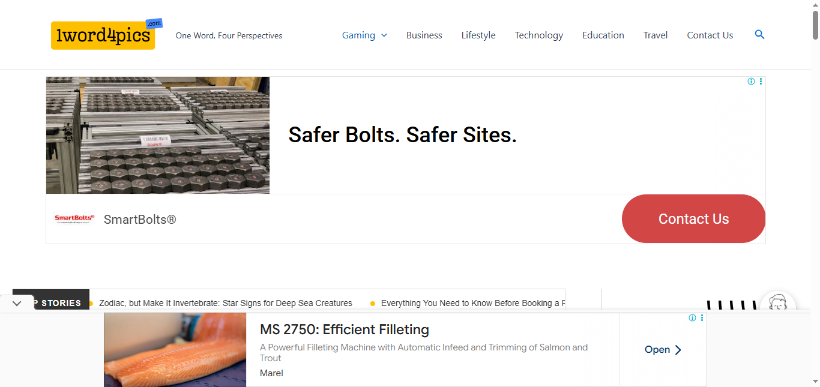820x387 pixels.
Task: Open ad options dots on SmartBolts ad
Action: (x=761, y=82)
